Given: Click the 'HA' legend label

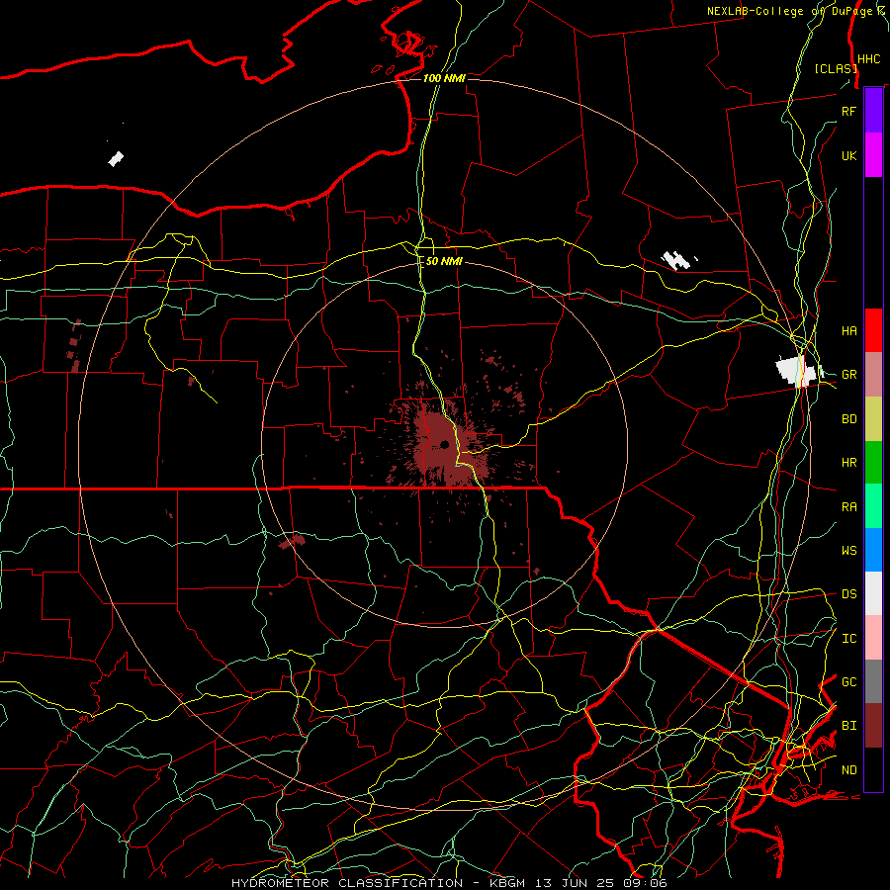Looking at the screenshot, I should point(848,330).
